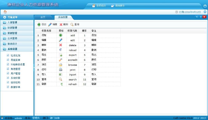Select the 'browse' permission code cell

[73, 65]
